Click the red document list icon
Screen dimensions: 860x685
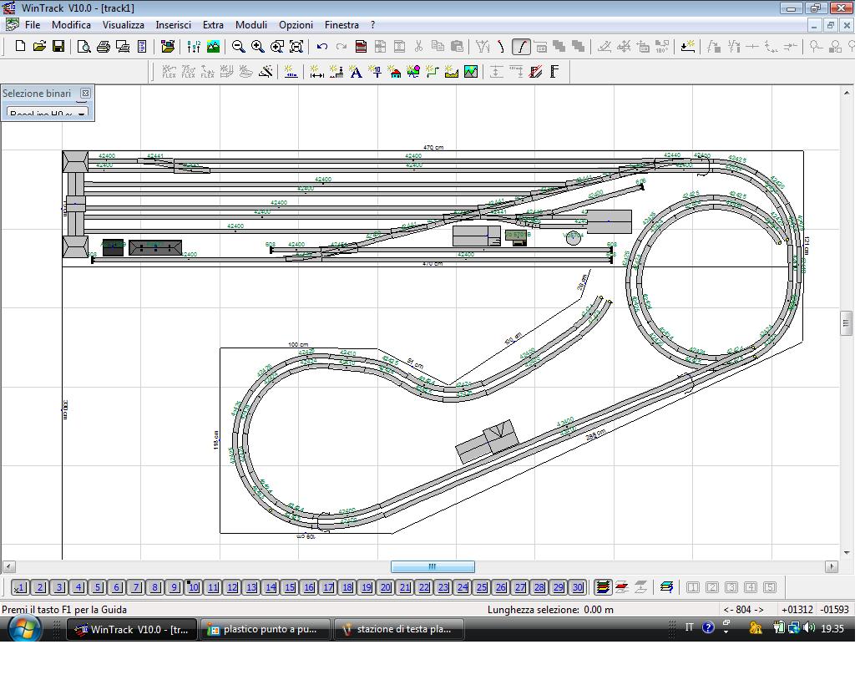point(361,46)
